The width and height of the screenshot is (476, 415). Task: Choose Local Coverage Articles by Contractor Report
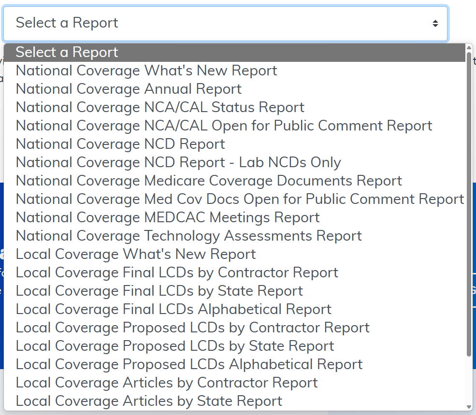tap(167, 383)
